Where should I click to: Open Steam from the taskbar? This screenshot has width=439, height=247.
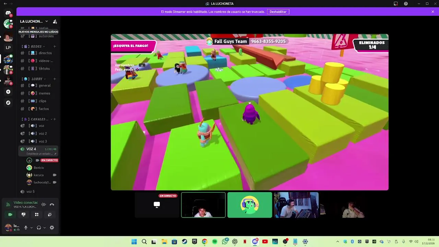(x=185, y=242)
